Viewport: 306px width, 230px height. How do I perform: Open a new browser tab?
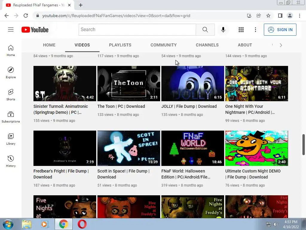[81, 5]
